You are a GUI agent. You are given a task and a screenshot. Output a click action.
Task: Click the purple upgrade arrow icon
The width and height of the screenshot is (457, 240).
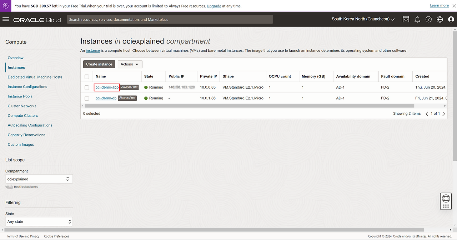pyautogui.click(x=6, y=6)
